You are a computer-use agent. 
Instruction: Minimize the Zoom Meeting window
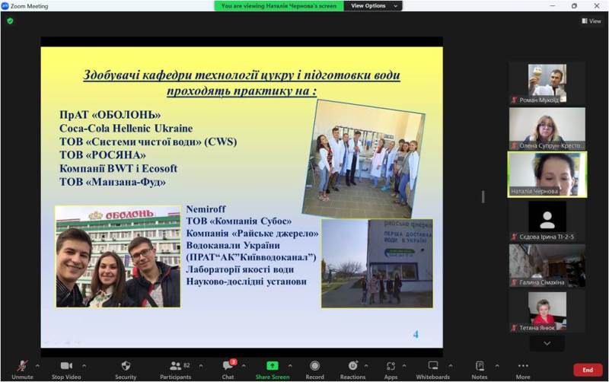(x=553, y=6)
